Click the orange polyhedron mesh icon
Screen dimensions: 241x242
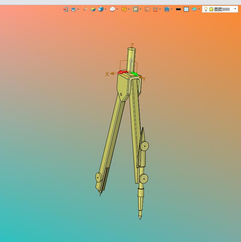(x=124, y=9)
